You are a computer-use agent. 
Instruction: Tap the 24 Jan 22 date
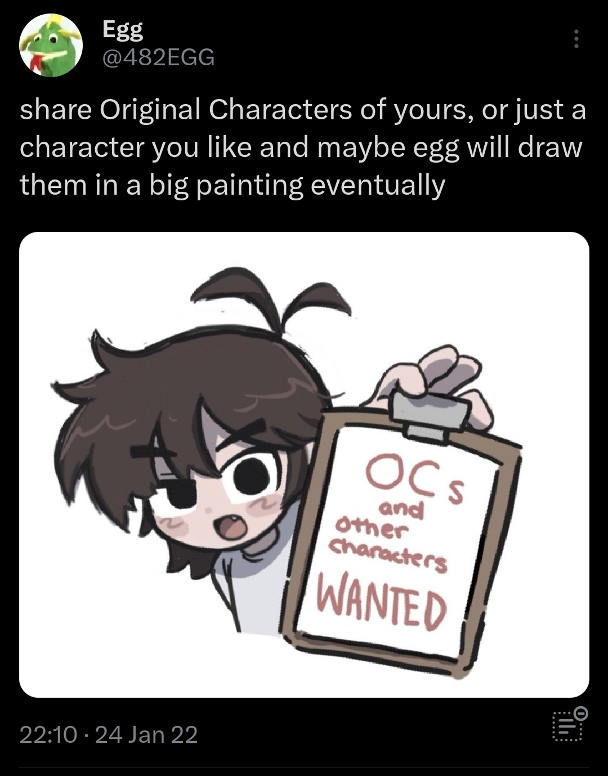(x=146, y=734)
